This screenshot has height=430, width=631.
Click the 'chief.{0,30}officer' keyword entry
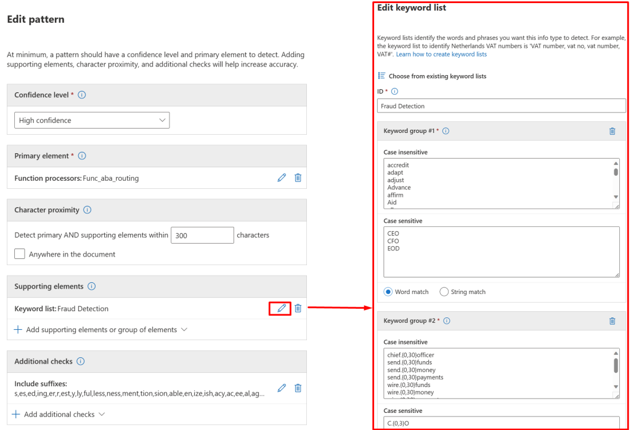point(411,355)
